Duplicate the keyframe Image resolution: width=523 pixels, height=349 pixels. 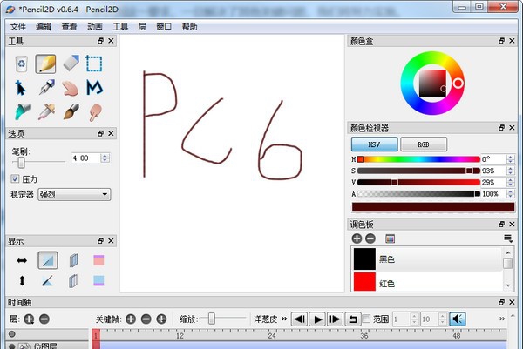point(161,319)
